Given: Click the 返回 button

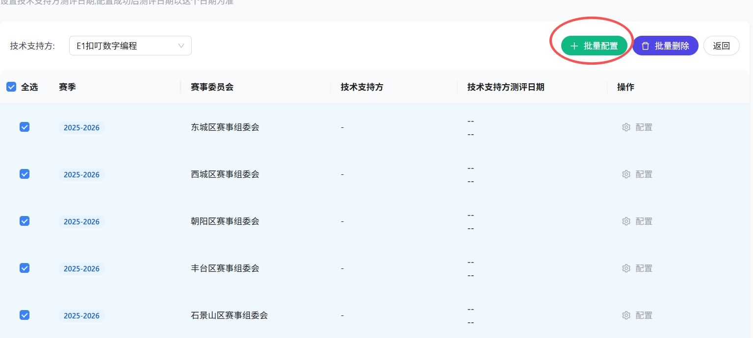Looking at the screenshot, I should tap(722, 46).
